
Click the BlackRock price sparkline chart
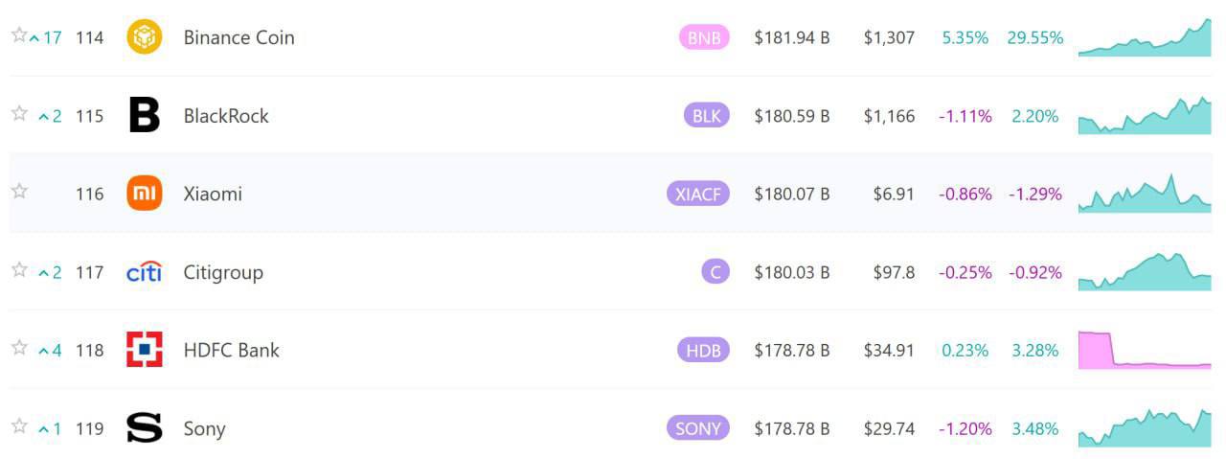tap(1145, 117)
